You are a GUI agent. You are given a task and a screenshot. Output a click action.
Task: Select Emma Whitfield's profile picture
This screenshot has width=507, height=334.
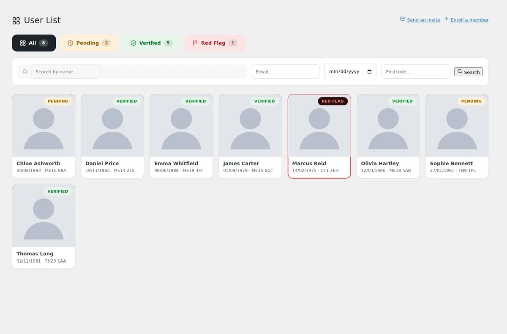(x=181, y=126)
